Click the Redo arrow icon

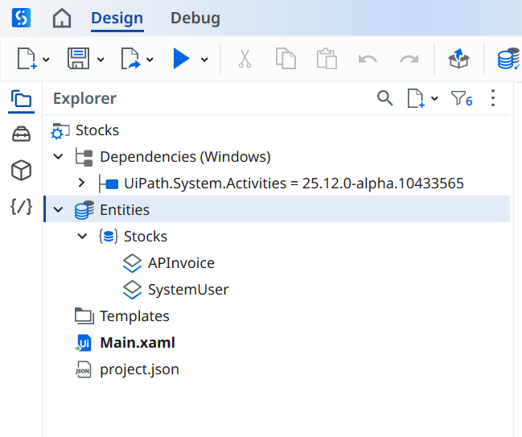click(409, 60)
